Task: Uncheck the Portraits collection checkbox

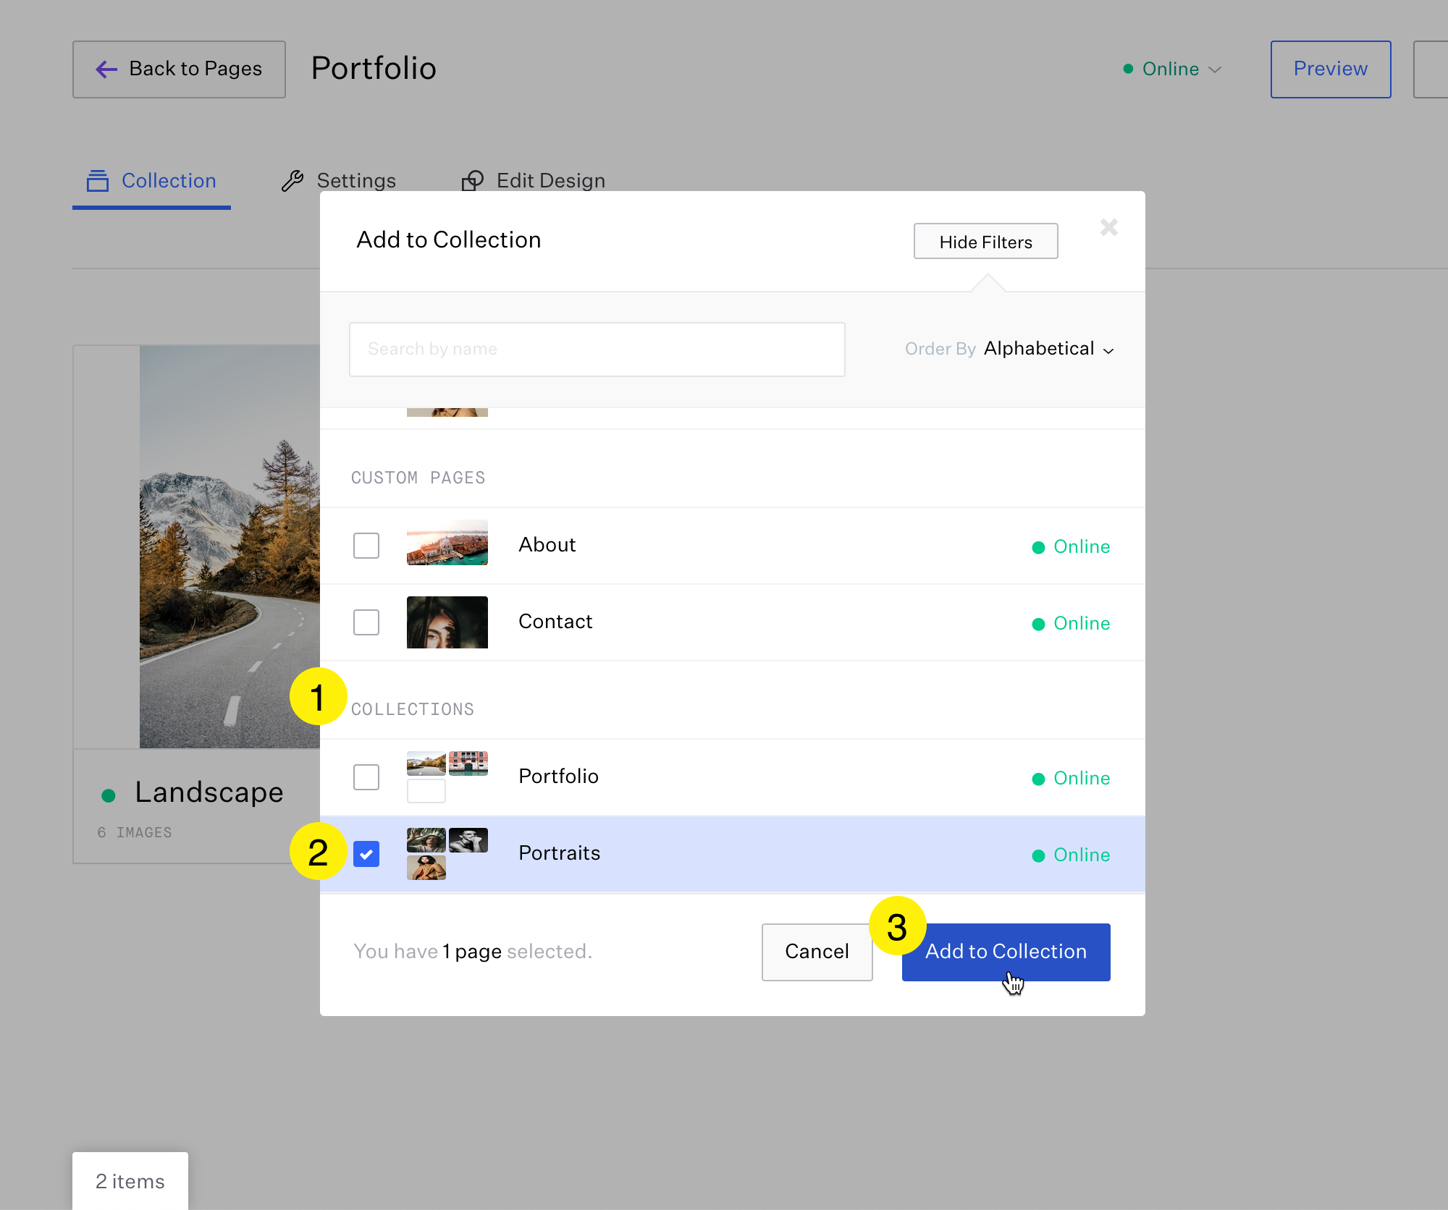Action: pyautogui.click(x=366, y=854)
